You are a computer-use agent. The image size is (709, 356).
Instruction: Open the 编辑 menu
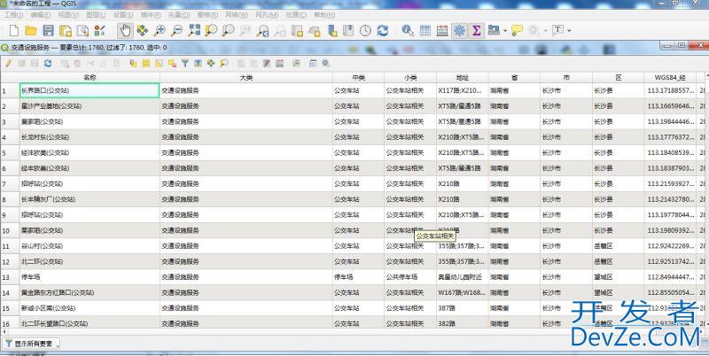tap(40, 15)
